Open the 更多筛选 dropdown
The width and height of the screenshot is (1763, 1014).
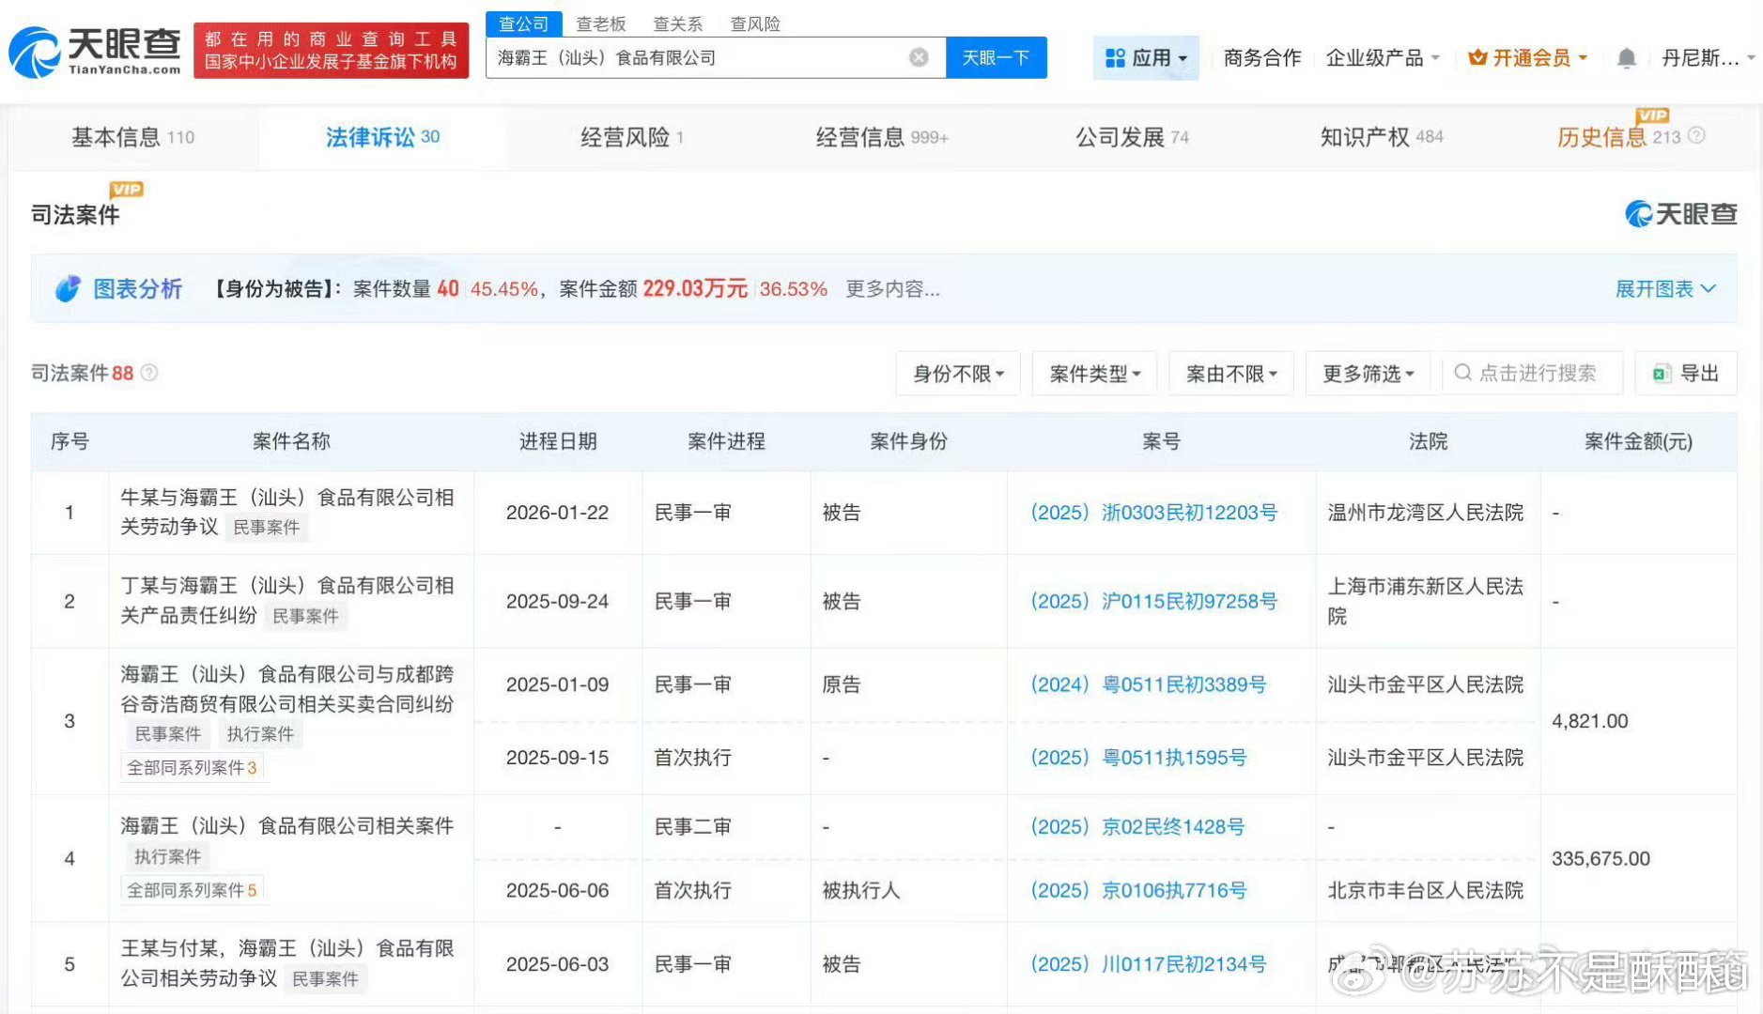tap(1368, 373)
